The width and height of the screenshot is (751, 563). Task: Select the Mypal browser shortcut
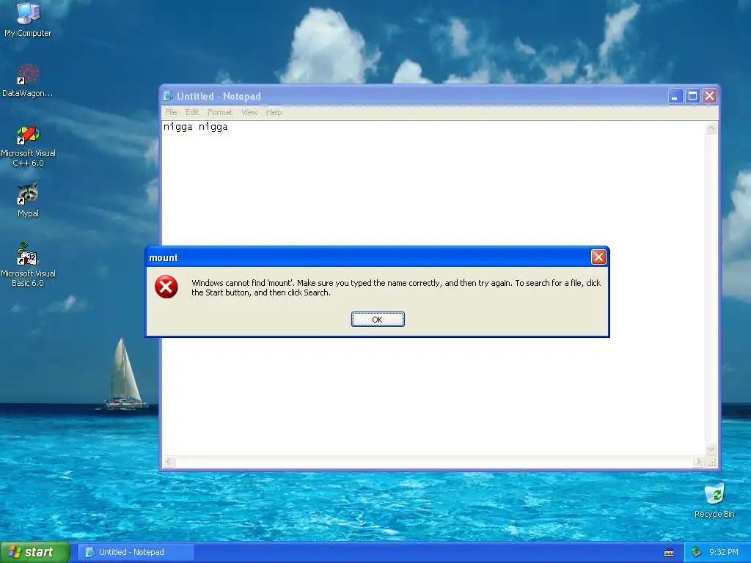28,200
